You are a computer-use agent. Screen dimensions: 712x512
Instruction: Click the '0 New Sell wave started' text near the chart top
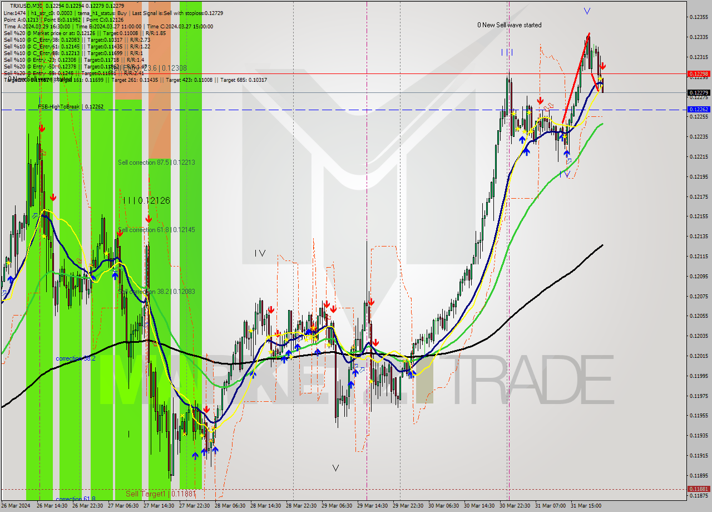click(x=509, y=25)
